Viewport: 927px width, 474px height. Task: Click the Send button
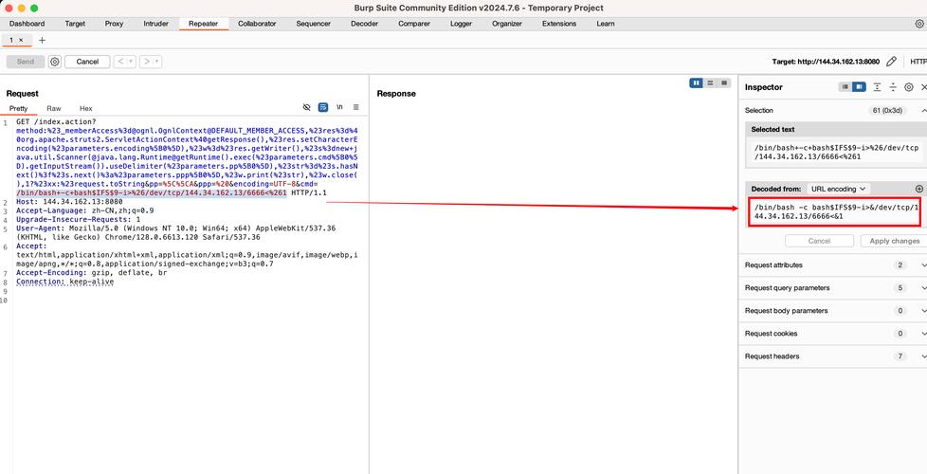tap(26, 62)
